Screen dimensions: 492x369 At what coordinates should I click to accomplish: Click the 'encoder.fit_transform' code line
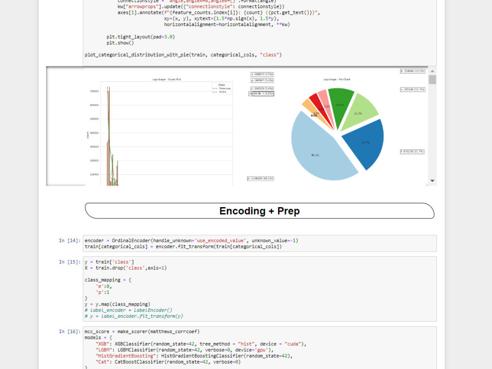[183, 246]
